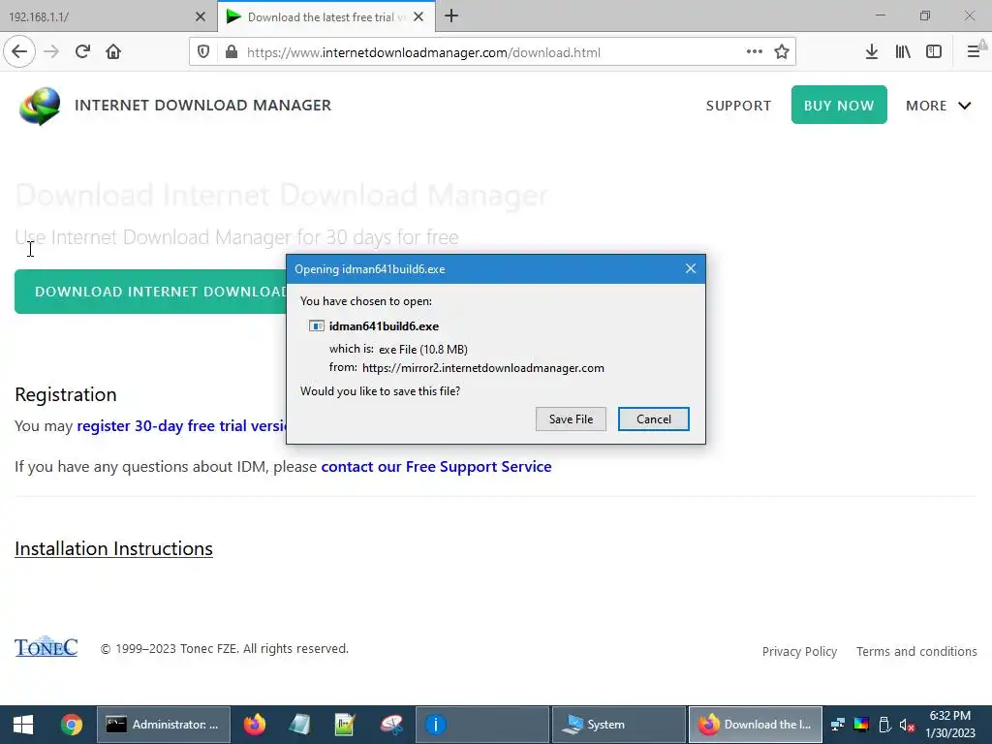This screenshot has width=992, height=744.
Task: Click Save File in the dialog
Action: (571, 418)
